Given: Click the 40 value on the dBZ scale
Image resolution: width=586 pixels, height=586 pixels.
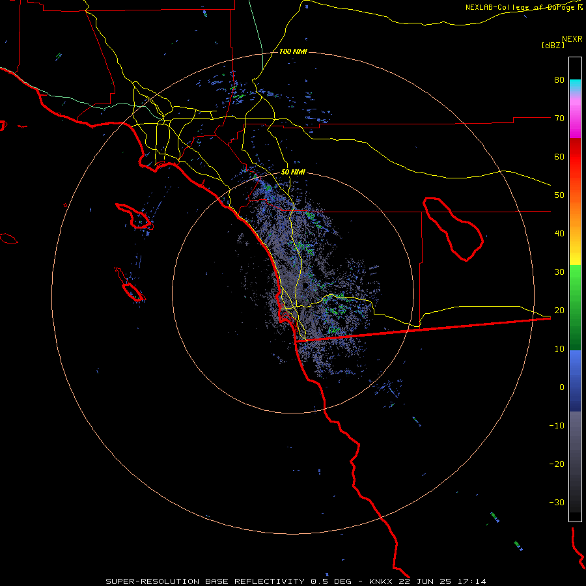Looking at the screenshot, I should pyautogui.click(x=559, y=234).
